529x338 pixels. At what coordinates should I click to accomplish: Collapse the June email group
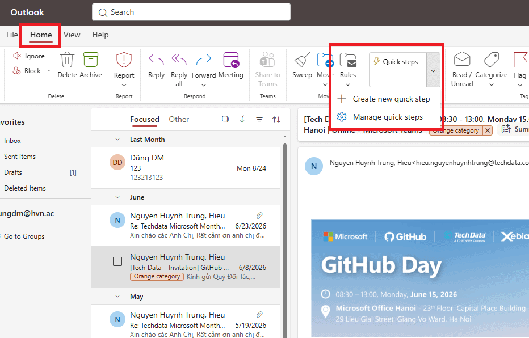tap(117, 197)
